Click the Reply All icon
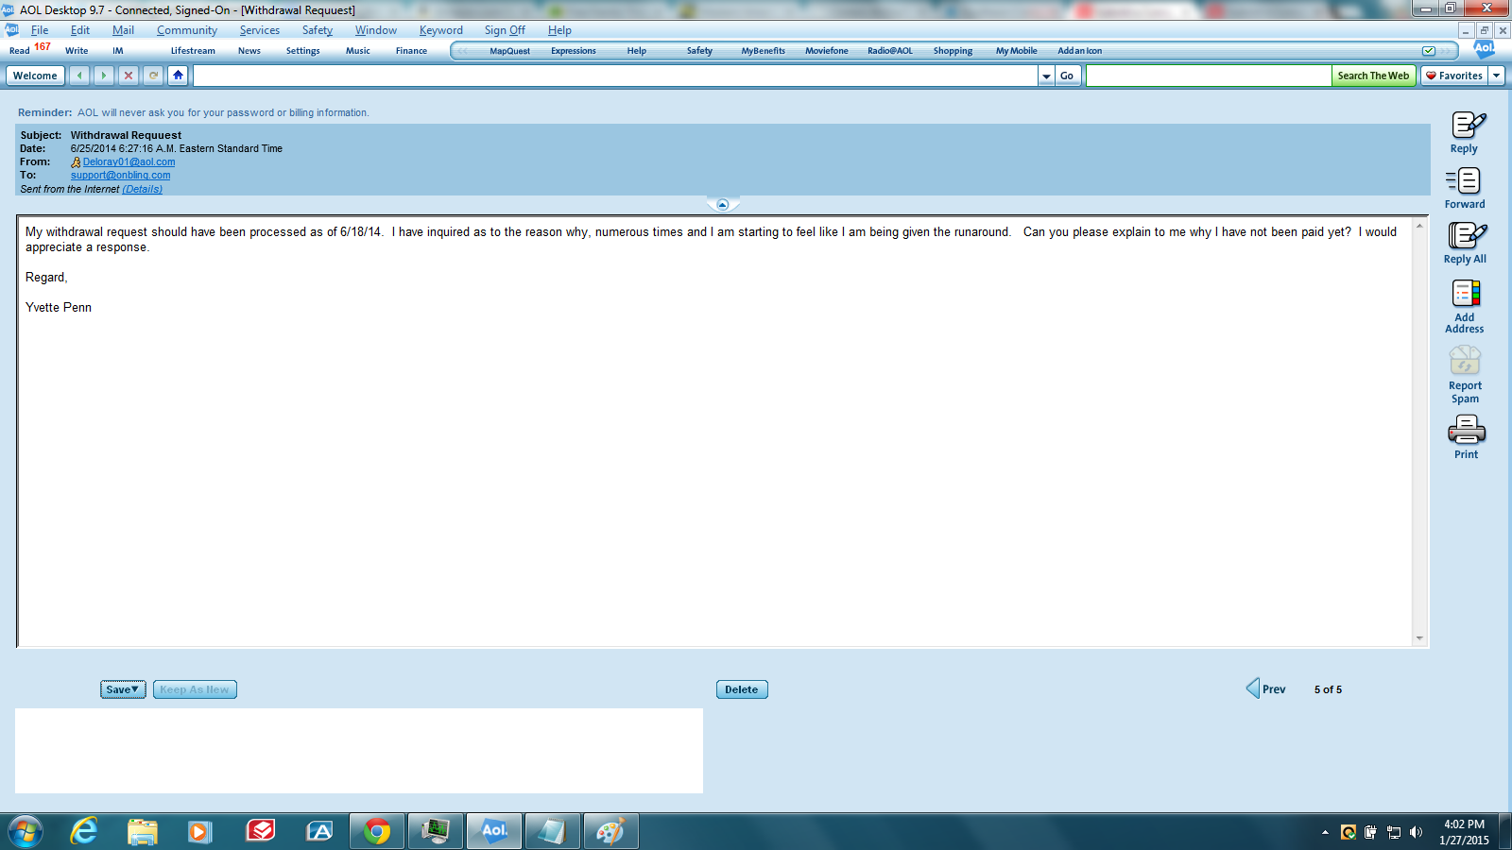Screen dimensions: 1512x850 [x=1467, y=235]
